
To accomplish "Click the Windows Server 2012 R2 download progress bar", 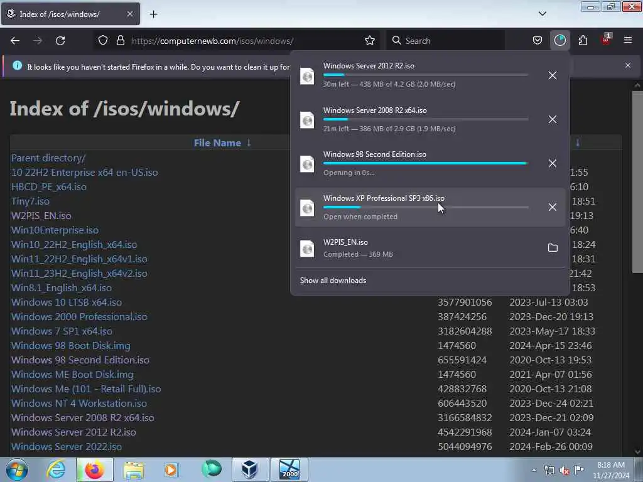I will pos(426,75).
